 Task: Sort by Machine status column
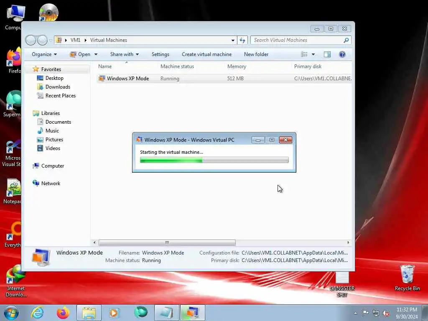click(177, 66)
